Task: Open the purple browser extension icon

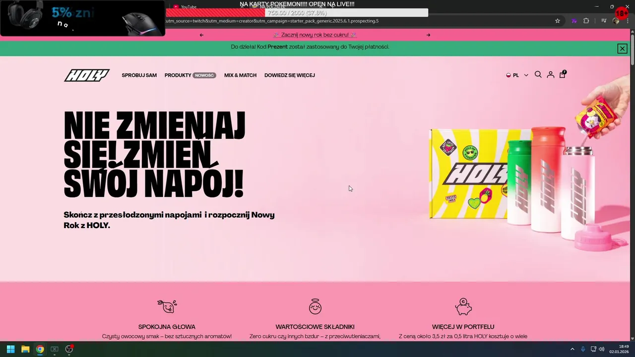Action: [574, 21]
